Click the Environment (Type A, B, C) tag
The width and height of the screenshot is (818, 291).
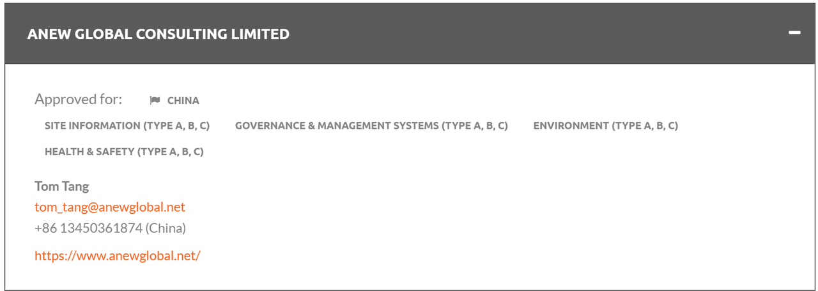(606, 126)
